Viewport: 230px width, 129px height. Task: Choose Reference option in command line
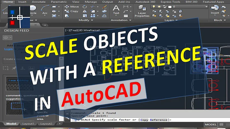(x=158, y=120)
